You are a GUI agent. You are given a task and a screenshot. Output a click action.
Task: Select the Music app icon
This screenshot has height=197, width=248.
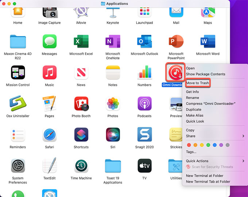coord(50,72)
